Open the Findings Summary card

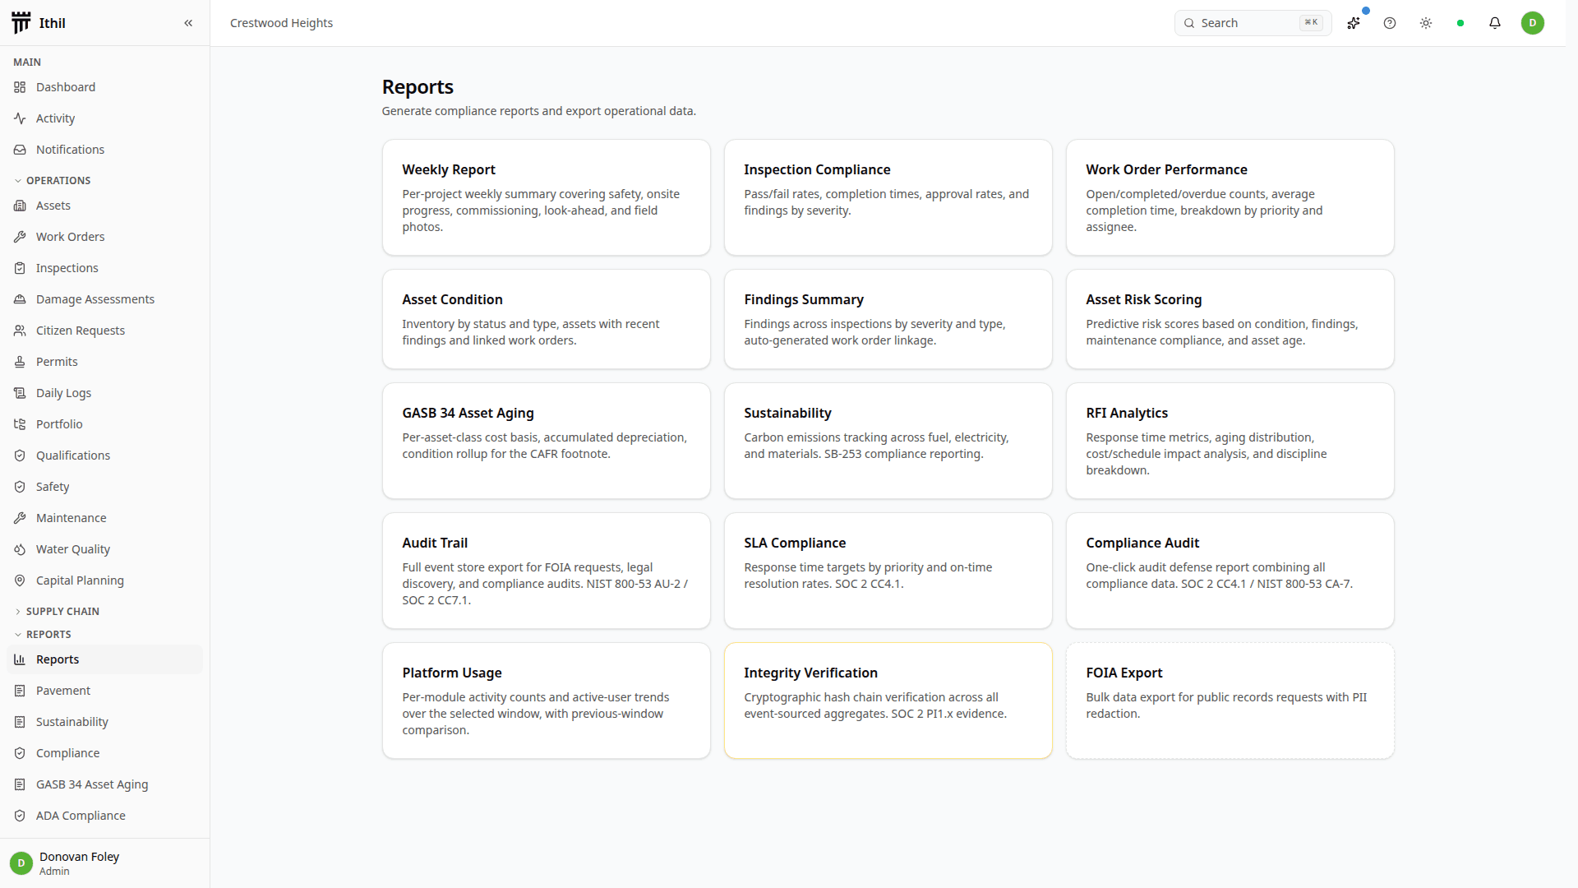pos(888,319)
